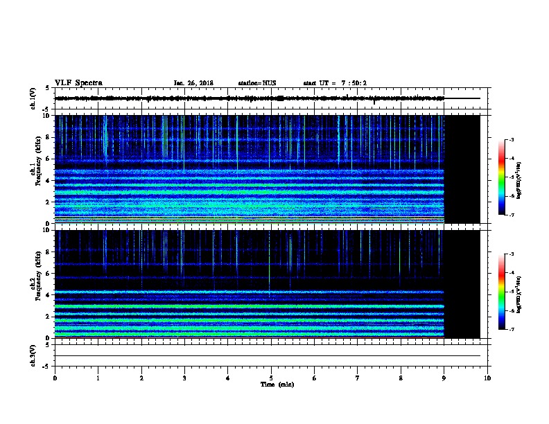The height and width of the screenshot is (424, 549).
Task: Click the "-3" label on ch.1 color scale
Action: tap(511, 140)
